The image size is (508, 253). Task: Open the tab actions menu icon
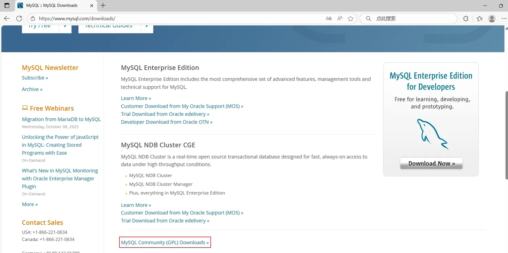coord(7,5)
